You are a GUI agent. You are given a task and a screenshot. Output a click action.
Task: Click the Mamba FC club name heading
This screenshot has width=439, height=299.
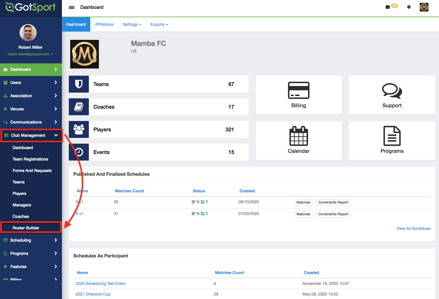148,44
